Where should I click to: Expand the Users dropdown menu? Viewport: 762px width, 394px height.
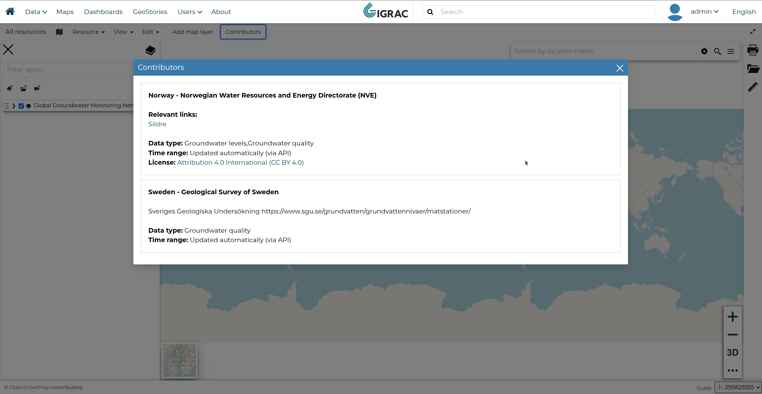(190, 12)
